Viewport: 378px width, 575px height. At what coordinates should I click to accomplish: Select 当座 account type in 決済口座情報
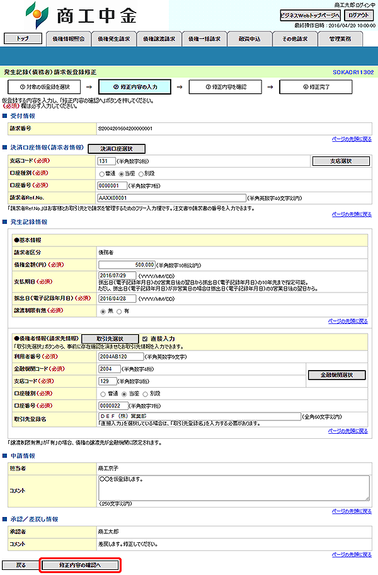122,174
